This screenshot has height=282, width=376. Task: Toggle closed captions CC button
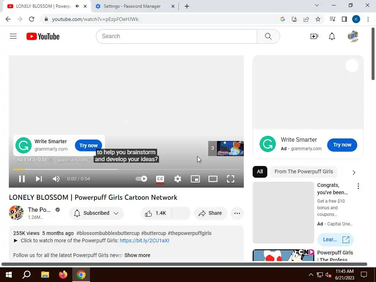pos(160,179)
